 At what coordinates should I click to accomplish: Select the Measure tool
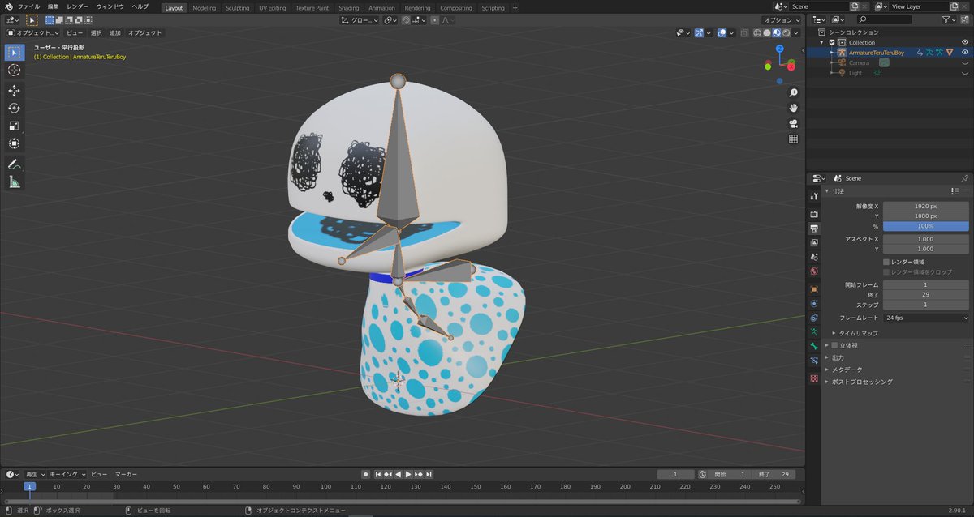pyautogui.click(x=14, y=182)
